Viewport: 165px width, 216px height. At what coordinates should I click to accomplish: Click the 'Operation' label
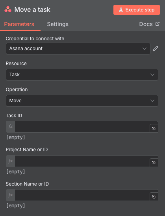(x=17, y=90)
